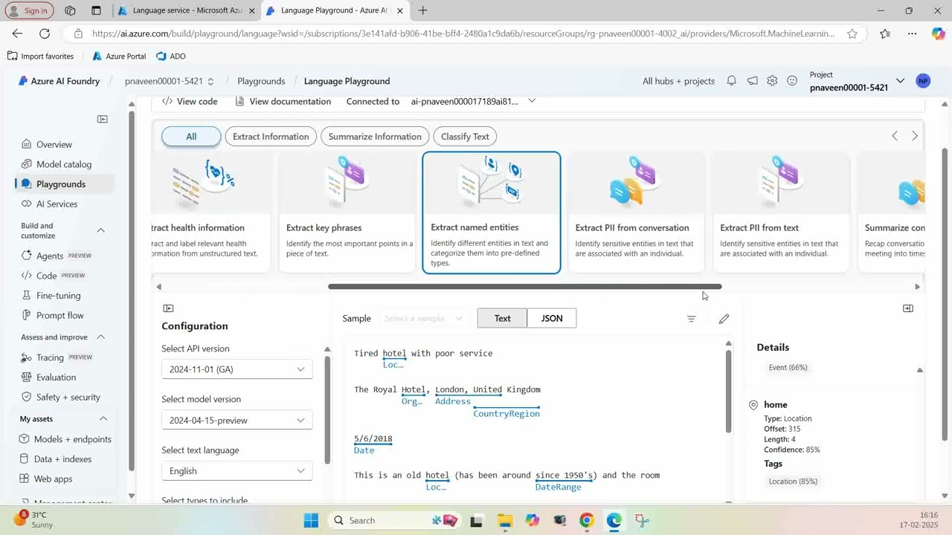This screenshot has width=952, height=535.
Task: Open Copilot icon in browser toolbar
Action: (x=939, y=33)
